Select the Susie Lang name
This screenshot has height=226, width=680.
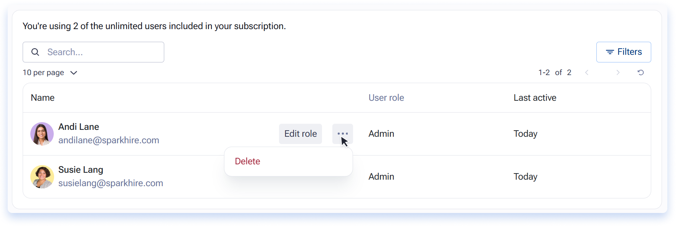tap(81, 170)
